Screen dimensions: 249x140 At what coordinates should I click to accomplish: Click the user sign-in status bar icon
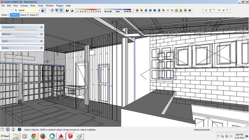coord(13,129)
